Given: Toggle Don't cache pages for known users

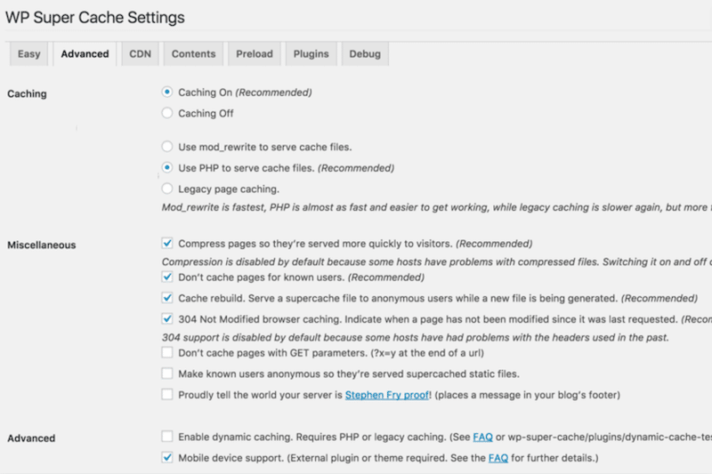Looking at the screenshot, I should 167,277.
